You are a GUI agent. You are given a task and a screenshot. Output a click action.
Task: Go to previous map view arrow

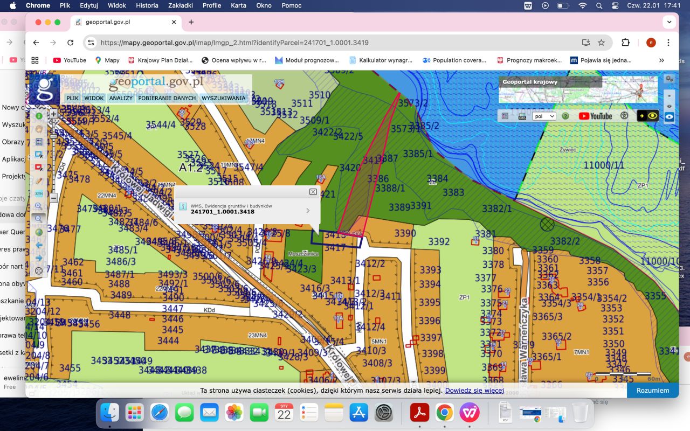coord(39,245)
